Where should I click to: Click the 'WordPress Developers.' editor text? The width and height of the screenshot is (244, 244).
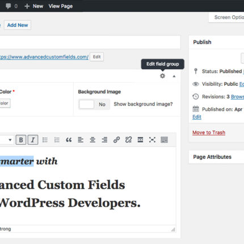[x=70, y=203]
